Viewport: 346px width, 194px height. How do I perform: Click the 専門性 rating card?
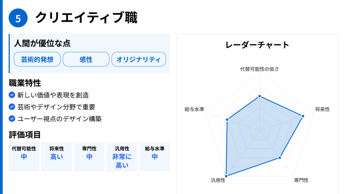pyautogui.click(x=89, y=157)
